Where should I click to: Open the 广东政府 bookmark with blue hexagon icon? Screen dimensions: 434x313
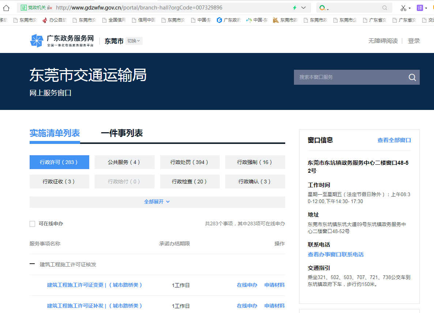(x=229, y=20)
